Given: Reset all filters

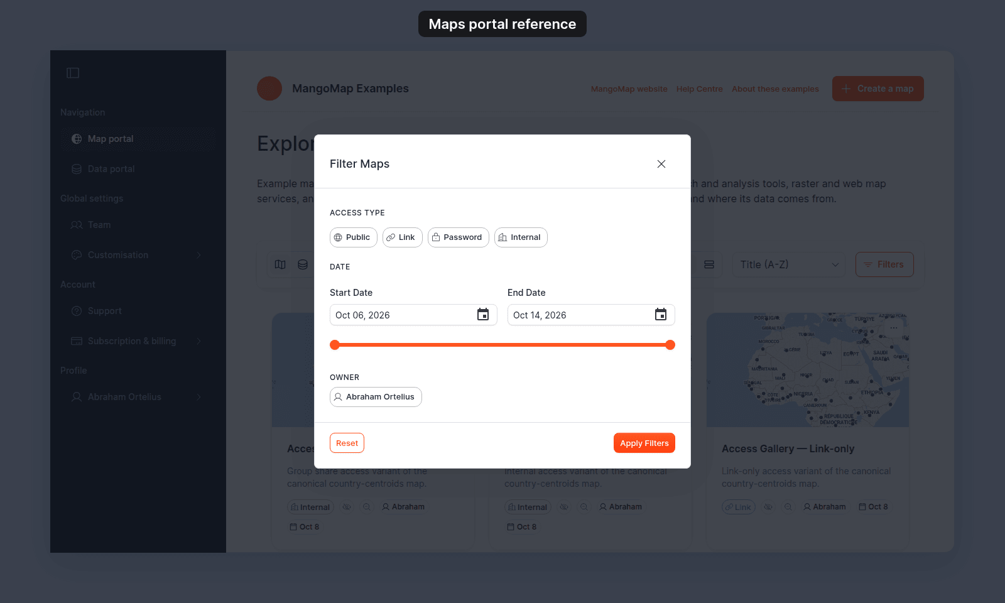Looking at the screenshot, I should click(x=347, y=443).
